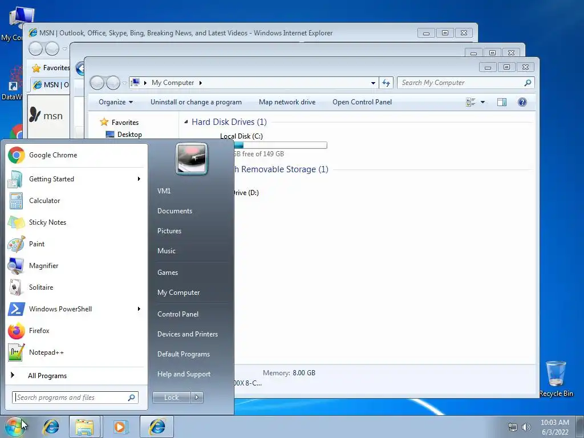Open Getting Started entry
584x438 pixels.
76,179
